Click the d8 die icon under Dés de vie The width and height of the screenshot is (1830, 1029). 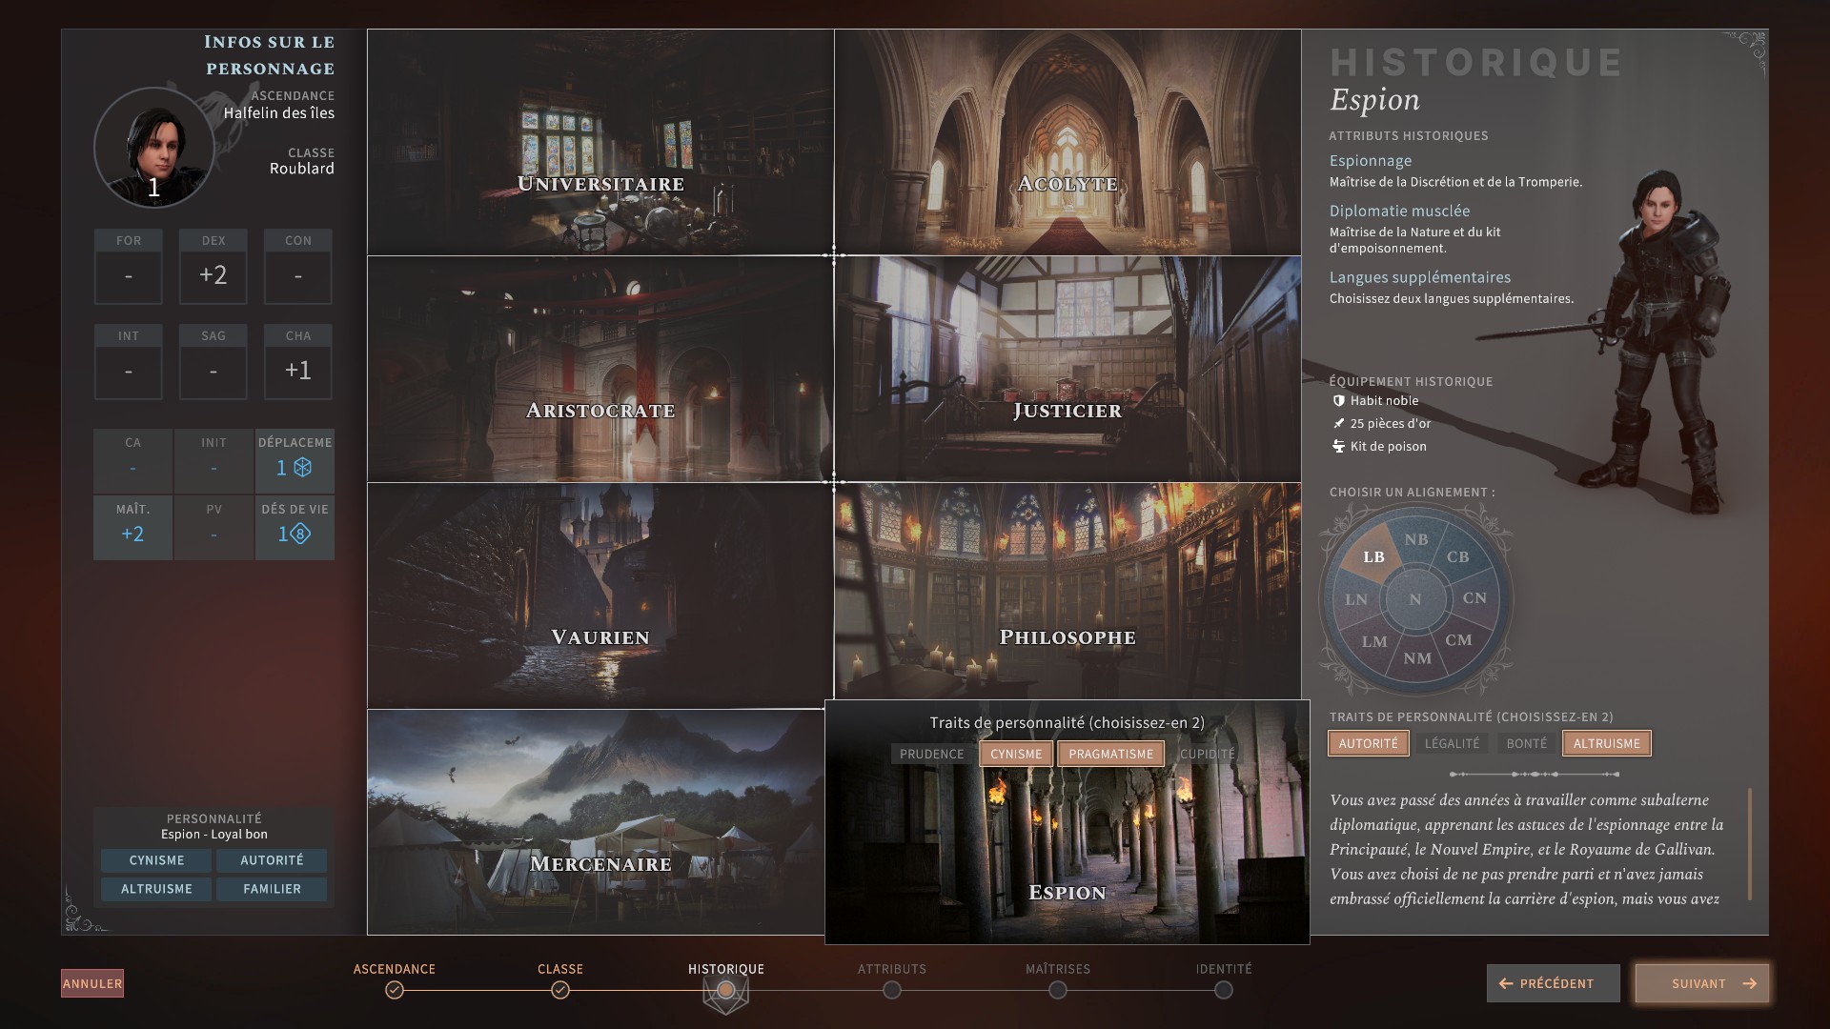pyautogui.click(x=300, y=535)
